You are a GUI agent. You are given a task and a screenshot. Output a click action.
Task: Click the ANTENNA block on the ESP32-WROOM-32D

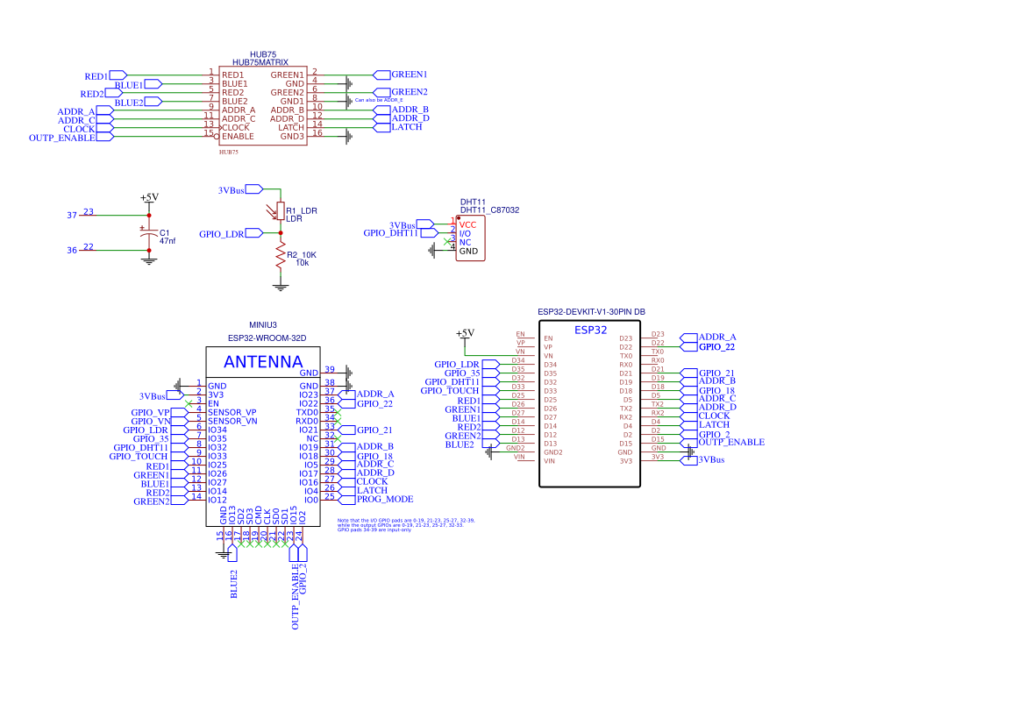pos(263,361)
